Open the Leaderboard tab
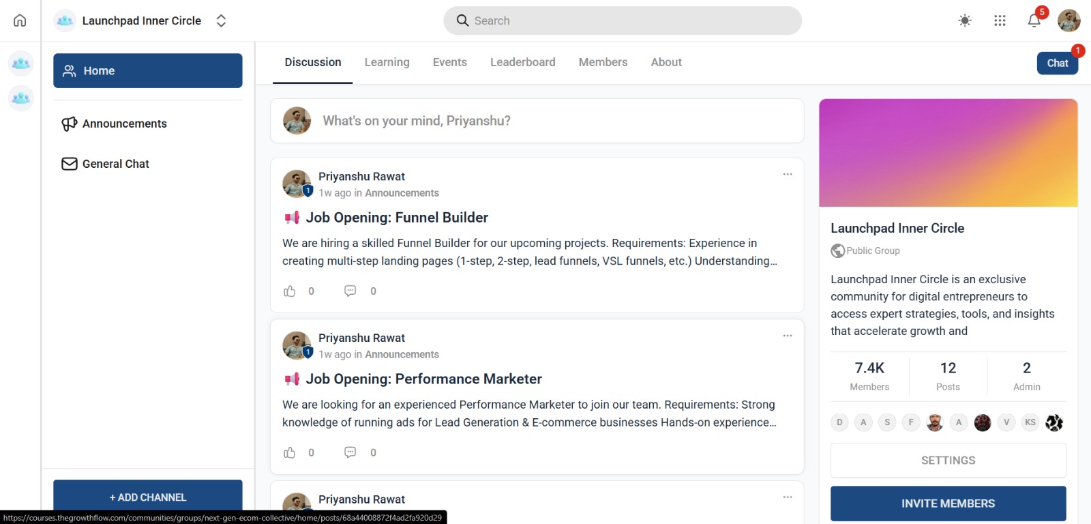The image size is (1091, 524). click(x=522, y=62)
